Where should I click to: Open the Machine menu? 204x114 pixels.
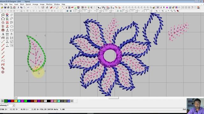[49, 4]
